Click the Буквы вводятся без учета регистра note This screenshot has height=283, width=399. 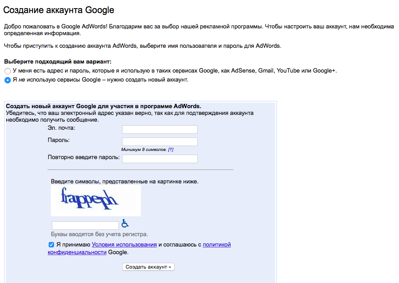100,234
